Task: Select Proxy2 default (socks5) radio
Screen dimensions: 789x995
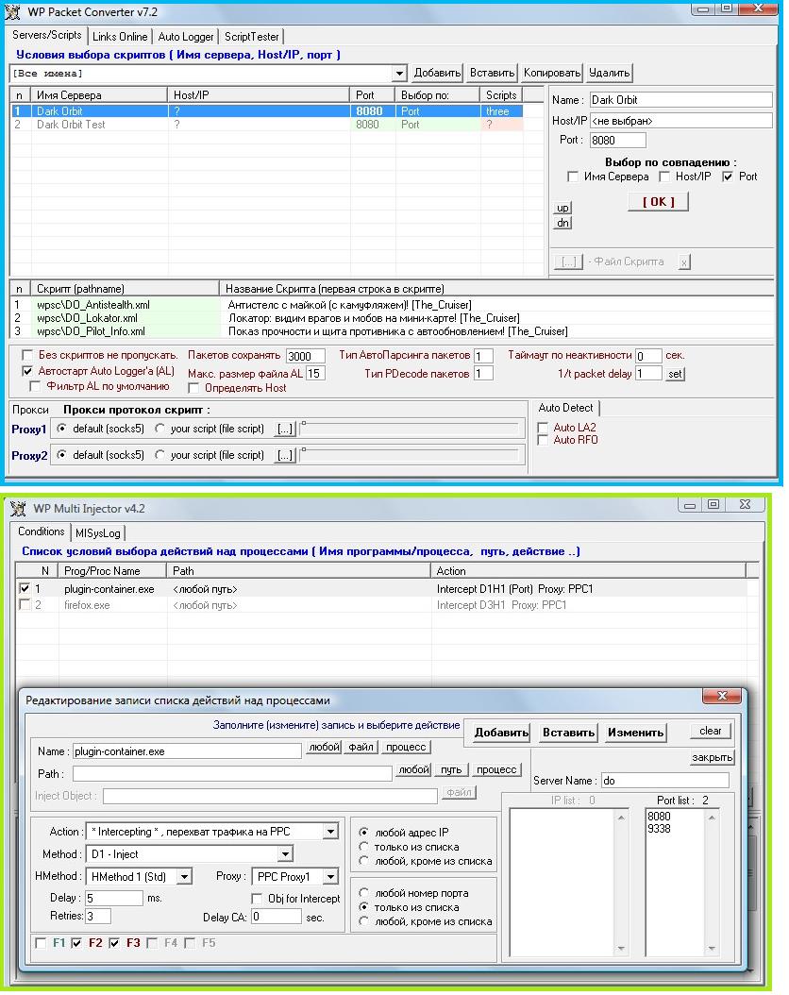Action: (x=61, y=455)
